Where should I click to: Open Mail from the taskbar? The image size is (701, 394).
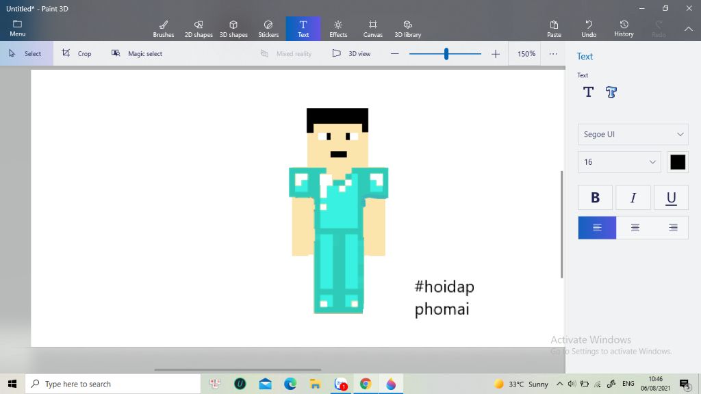pos(265,384)
